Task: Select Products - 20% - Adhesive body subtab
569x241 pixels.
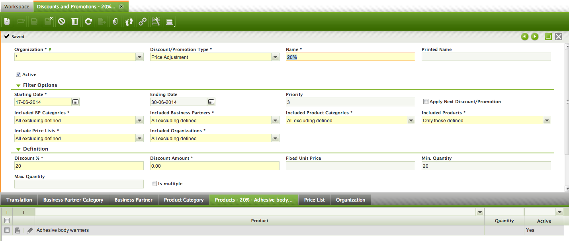Action: (x=254, y=200)
